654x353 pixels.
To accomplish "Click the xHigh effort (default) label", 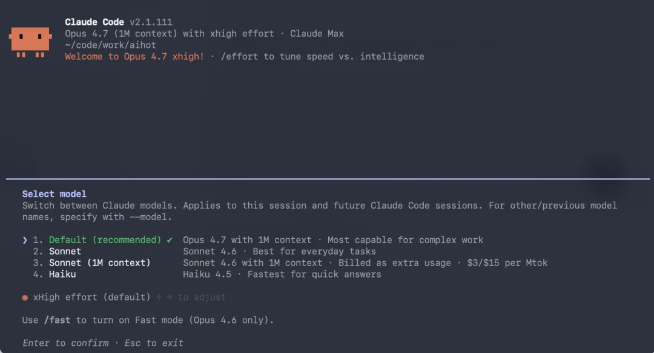I will [91, 297].
